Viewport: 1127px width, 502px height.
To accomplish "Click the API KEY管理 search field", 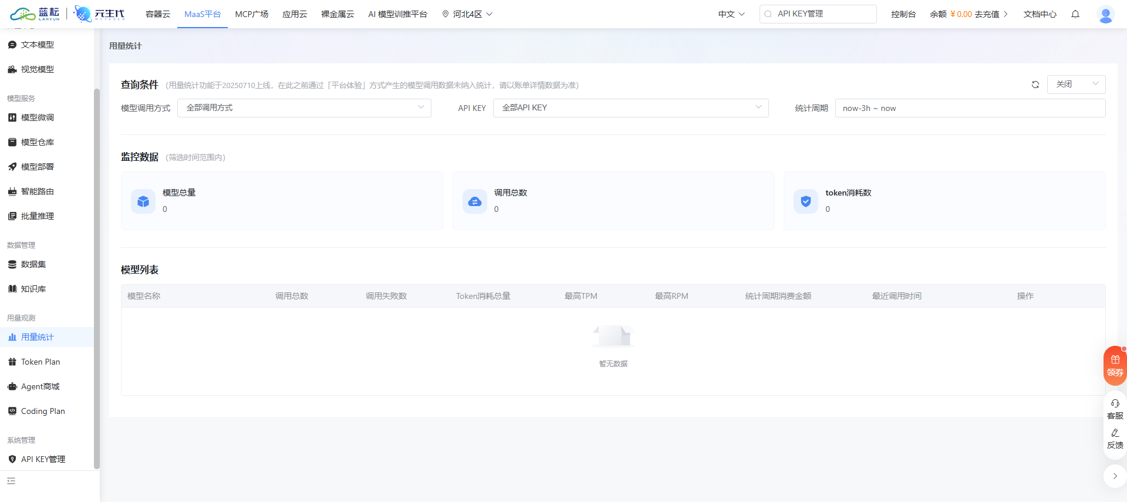I will [818, 14].
